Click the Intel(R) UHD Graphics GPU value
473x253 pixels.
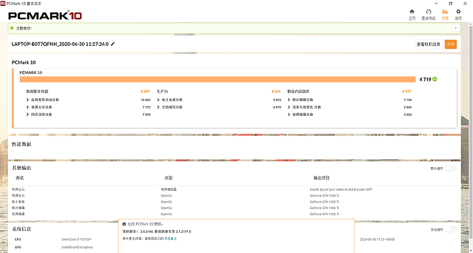[x=78, y=247]
